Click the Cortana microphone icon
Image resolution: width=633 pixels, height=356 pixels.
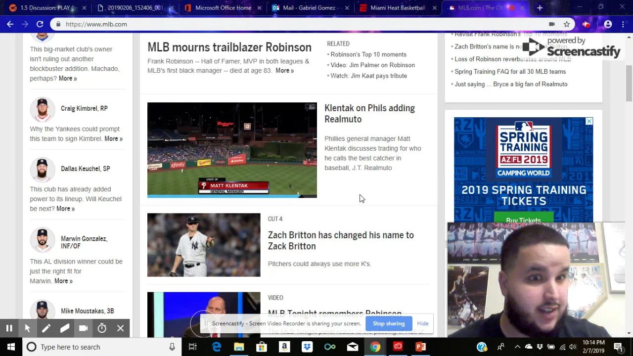click(172, 347)
